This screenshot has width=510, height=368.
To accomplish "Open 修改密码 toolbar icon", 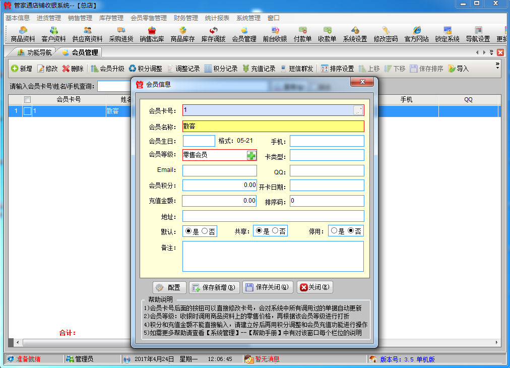I will (386, 34).
